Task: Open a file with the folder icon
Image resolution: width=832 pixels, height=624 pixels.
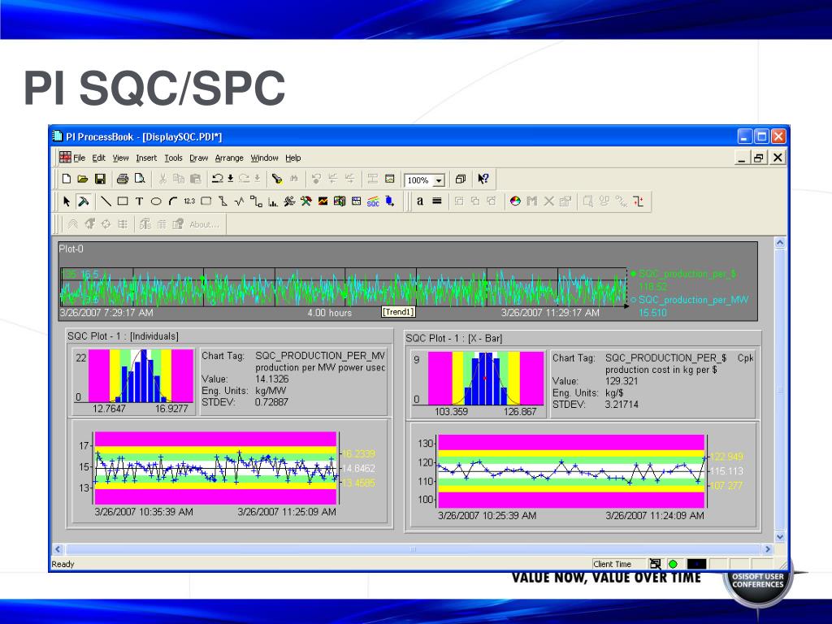Action: point(83,179)
